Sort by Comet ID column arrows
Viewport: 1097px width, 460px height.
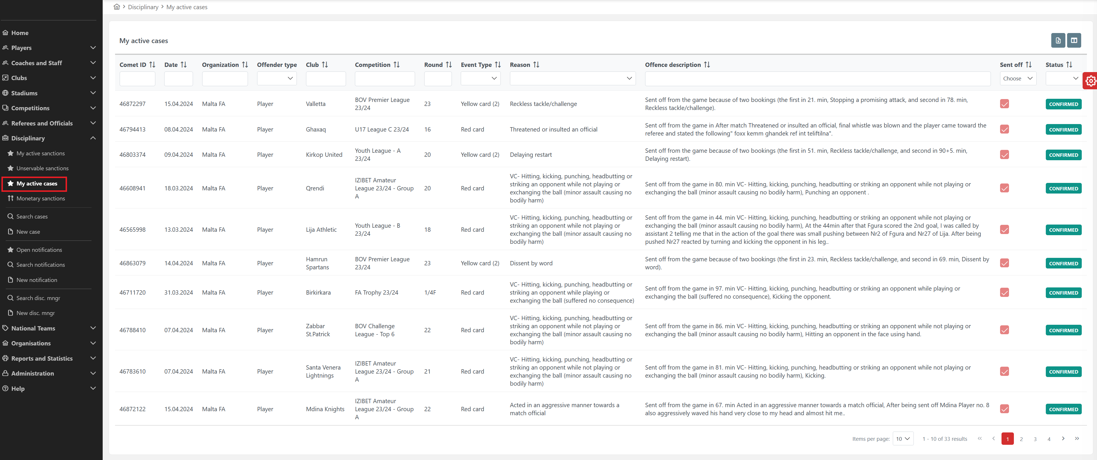pyautogui.click(x=152, y=65)
